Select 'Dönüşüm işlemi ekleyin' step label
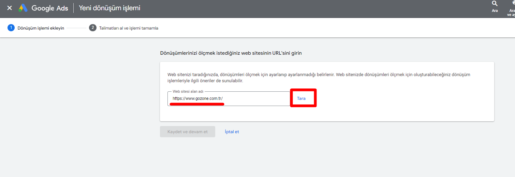Screen dimensions: 515x177 click(41, 28)
